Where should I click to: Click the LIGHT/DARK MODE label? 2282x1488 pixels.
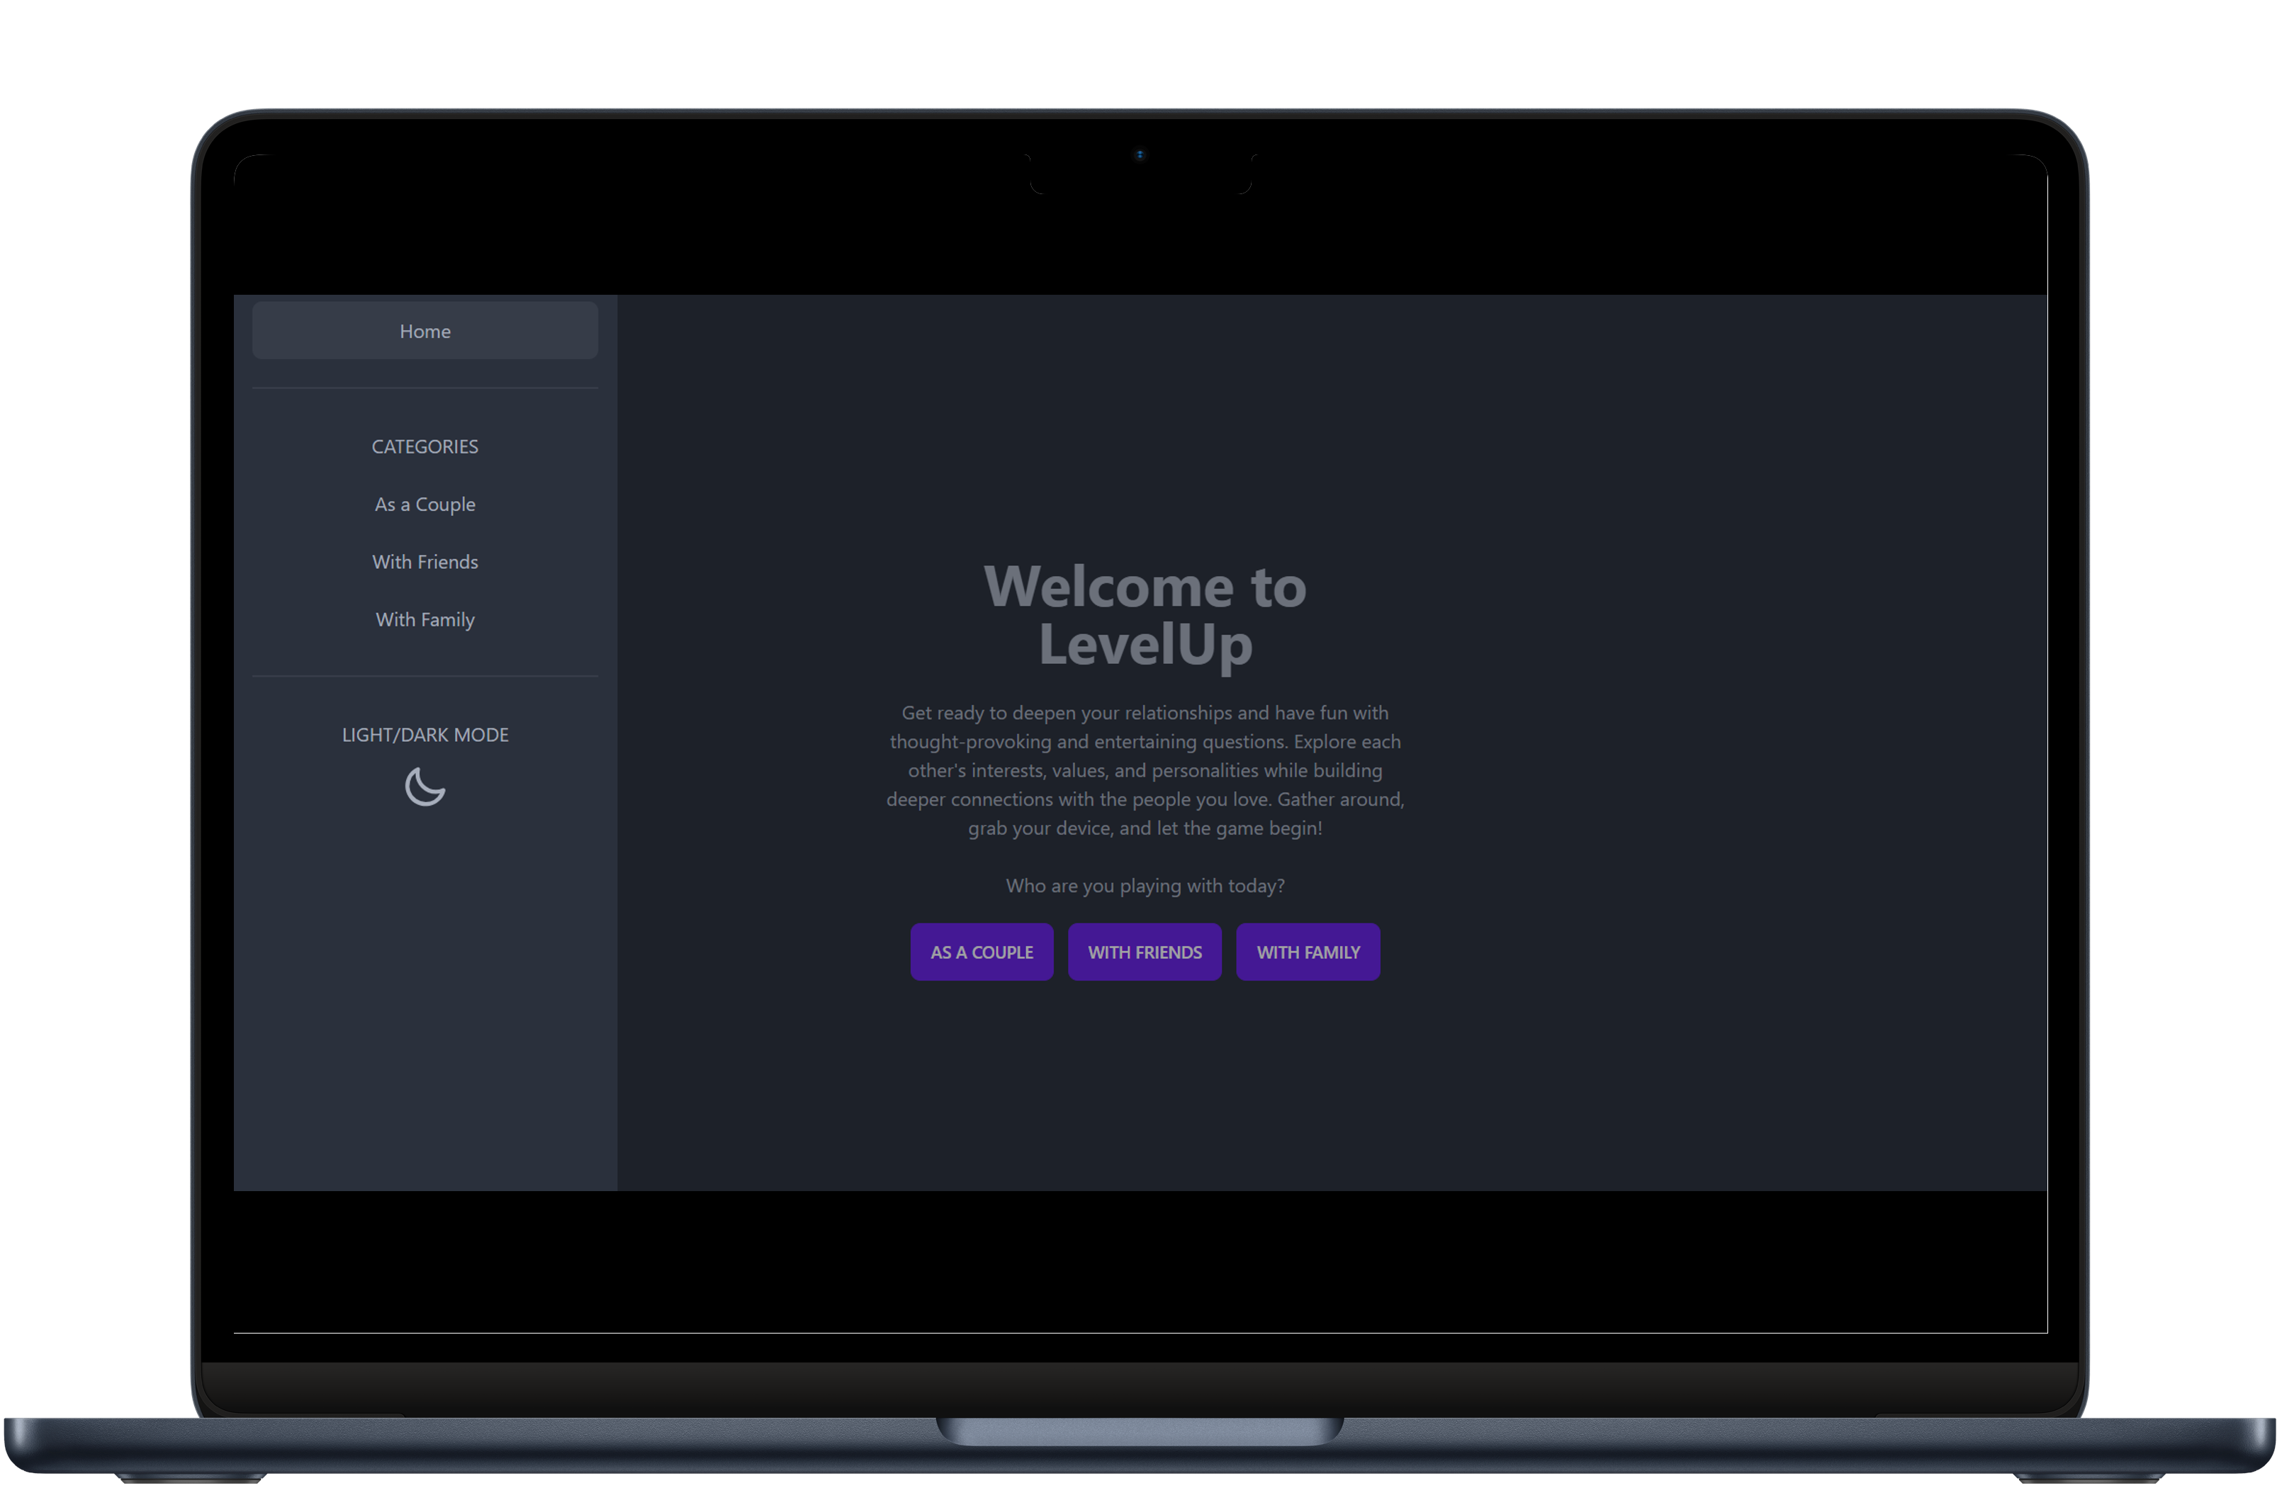(x=425, y=734)
